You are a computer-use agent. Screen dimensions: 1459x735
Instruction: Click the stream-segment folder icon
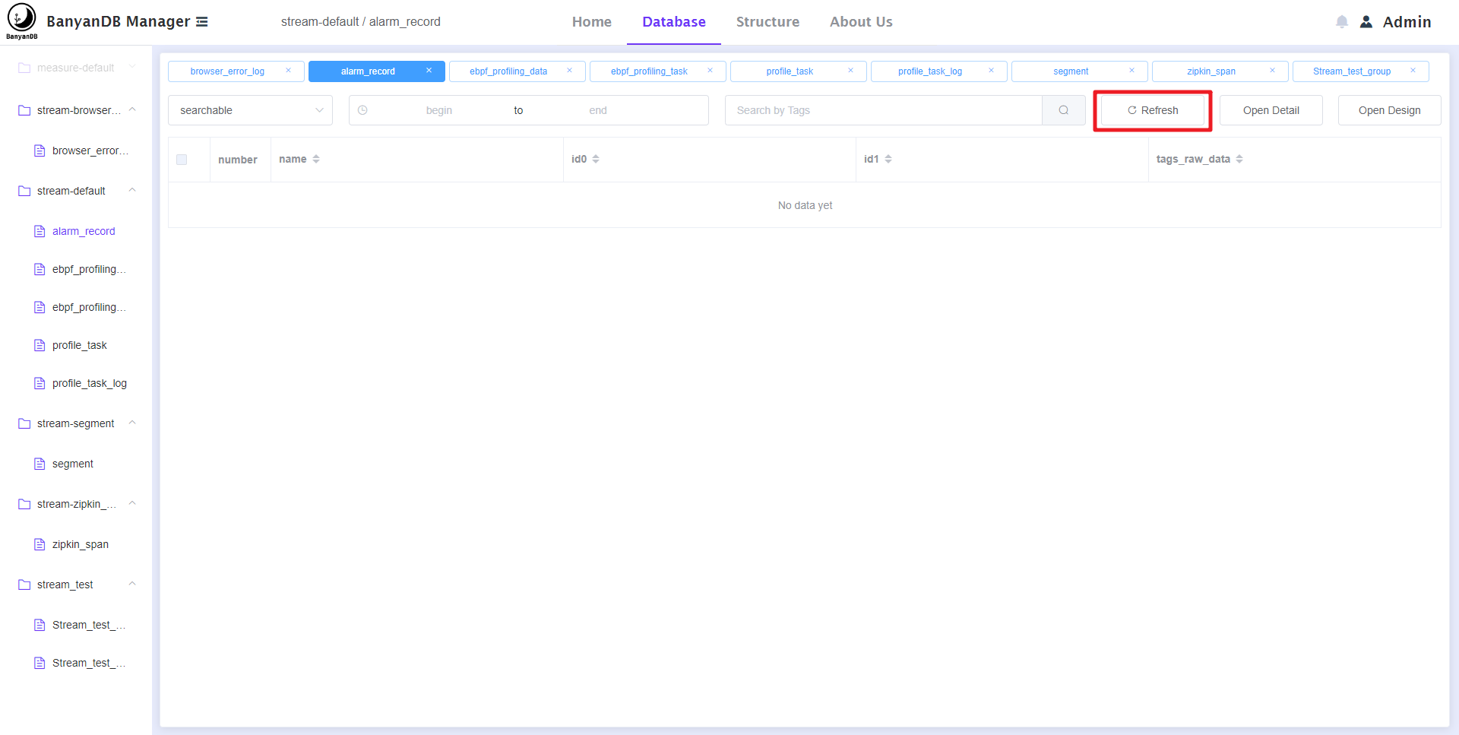click(24, 423)
